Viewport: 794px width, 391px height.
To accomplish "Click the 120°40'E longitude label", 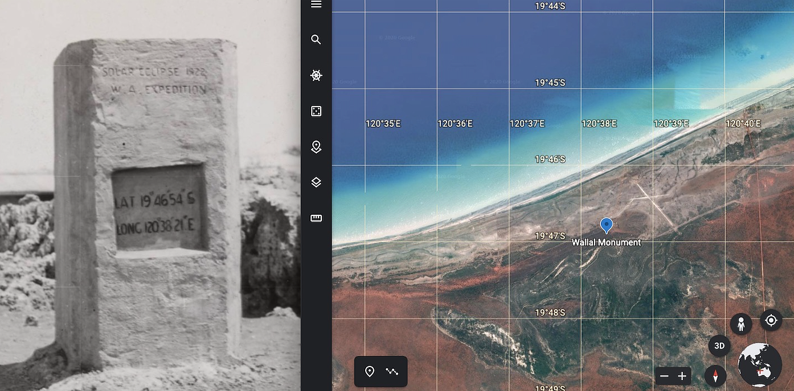I will 743,124.
